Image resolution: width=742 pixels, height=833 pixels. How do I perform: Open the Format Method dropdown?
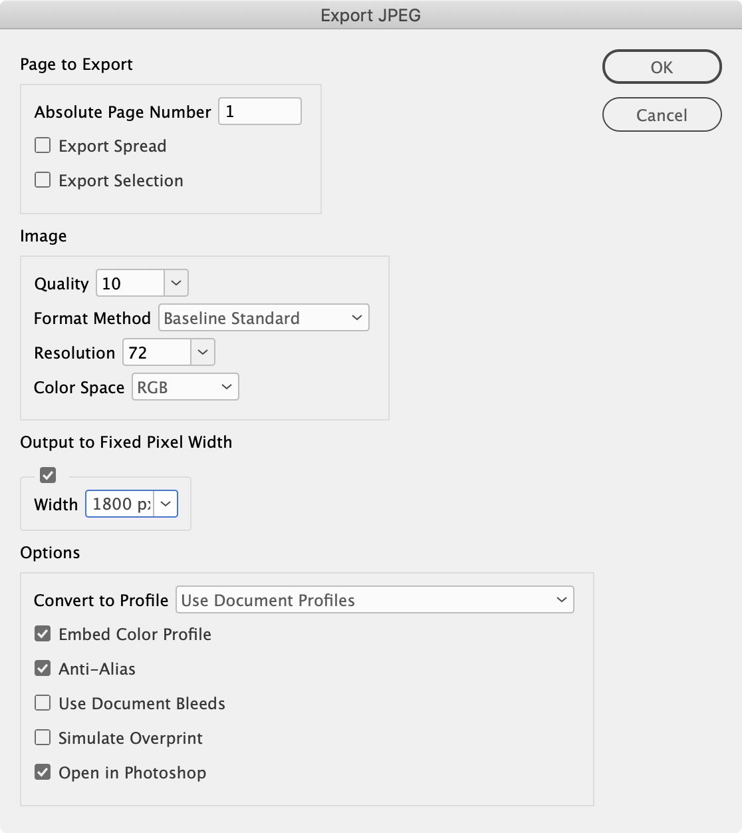coord(263,317)
